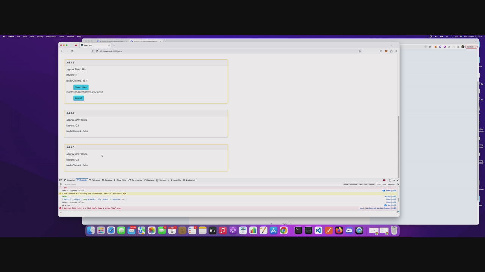This screenshot has width=485, height=272.
Task: Expand the unique key prop warning
Action: 63,208
